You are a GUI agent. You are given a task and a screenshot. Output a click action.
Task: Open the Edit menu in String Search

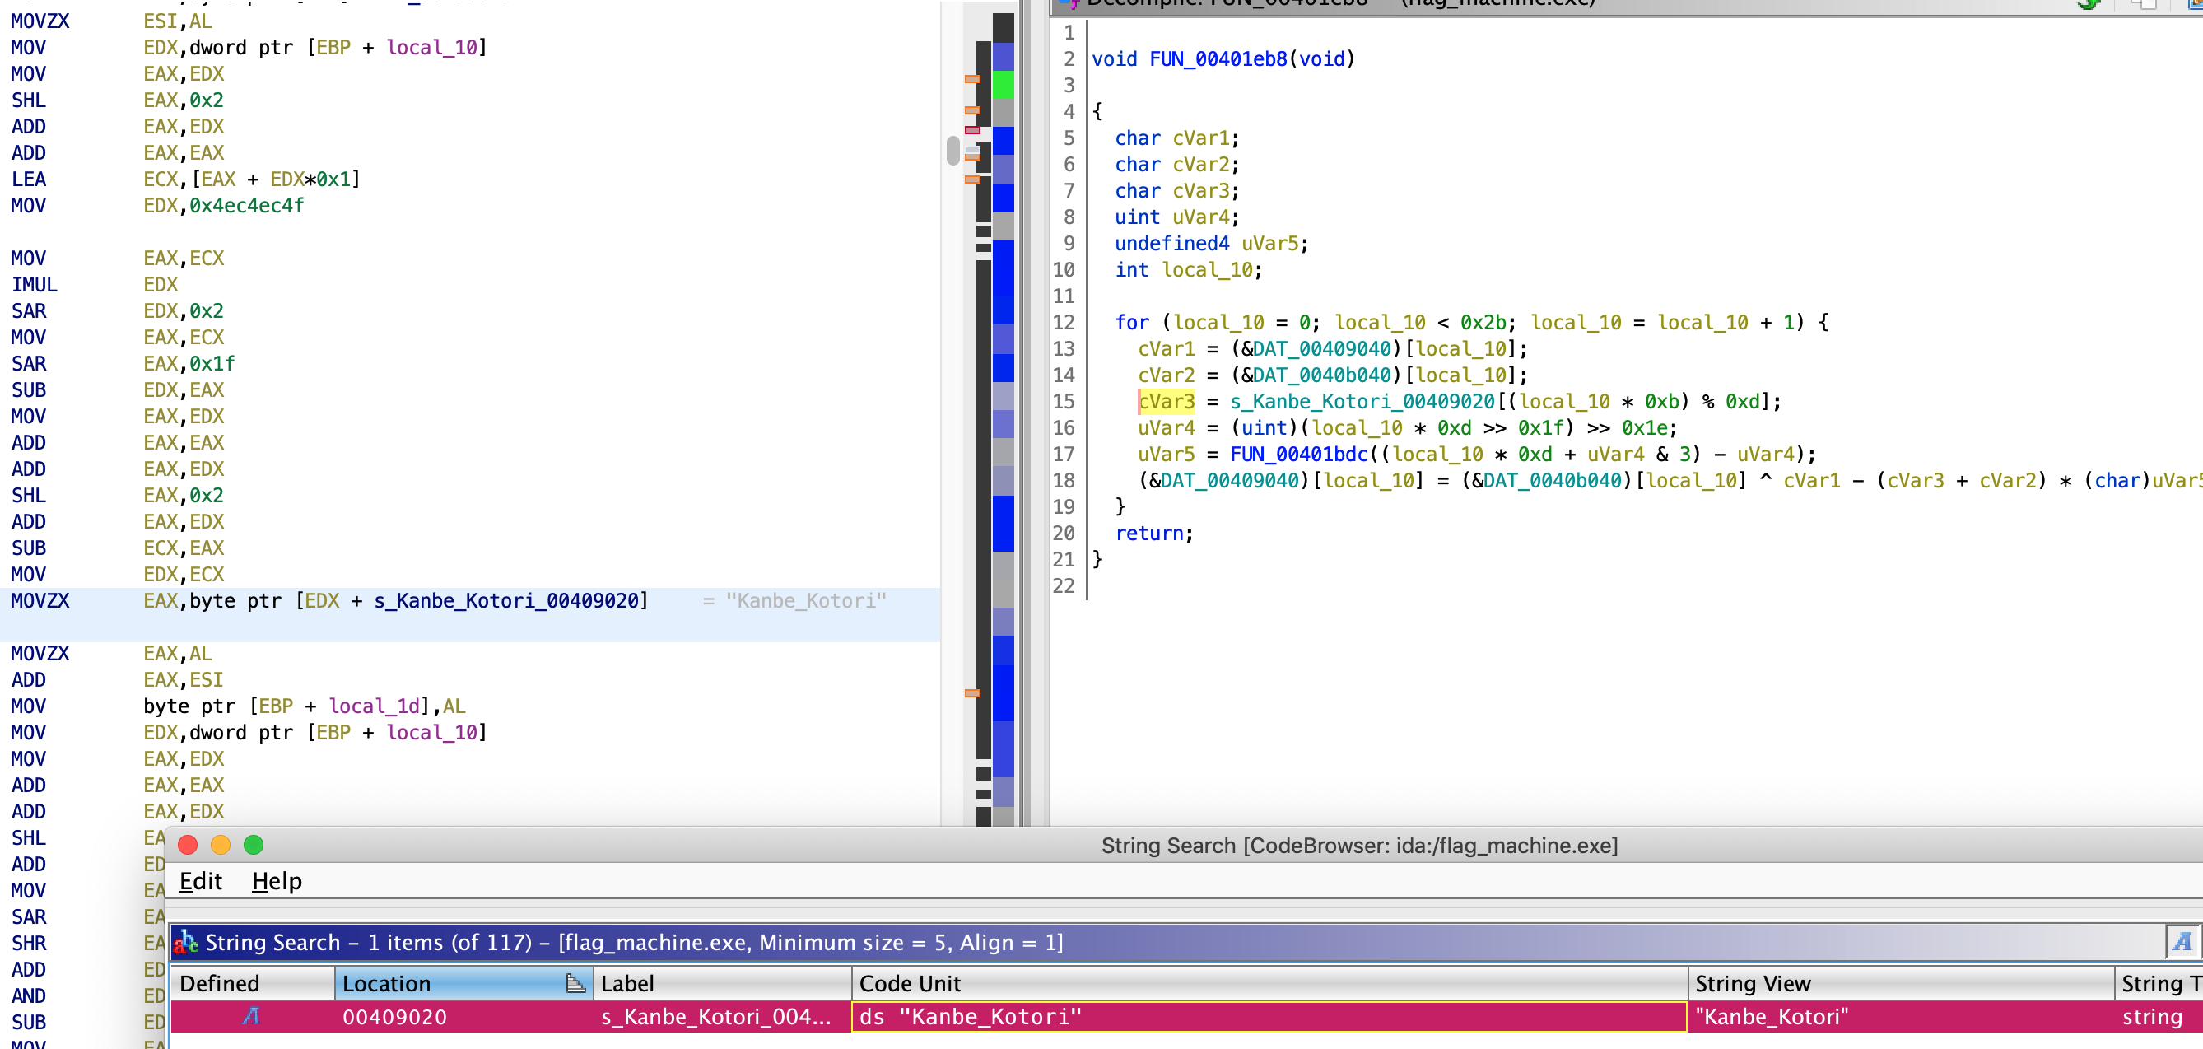(x=200, y=881)
